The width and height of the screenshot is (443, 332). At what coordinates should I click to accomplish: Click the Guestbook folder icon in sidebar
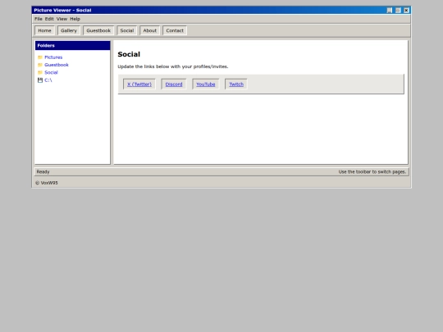coord(40,65)
